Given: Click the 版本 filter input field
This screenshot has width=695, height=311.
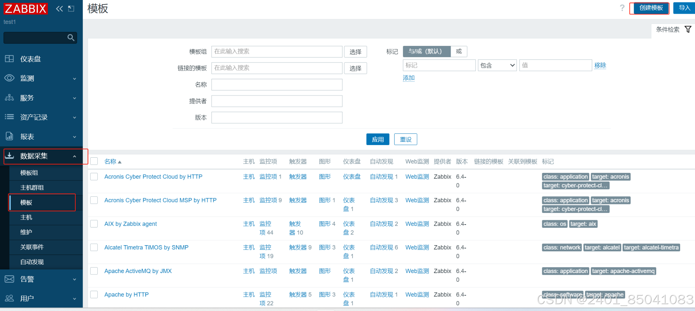Looking at the screenshot, I should (x=277, y=118).
